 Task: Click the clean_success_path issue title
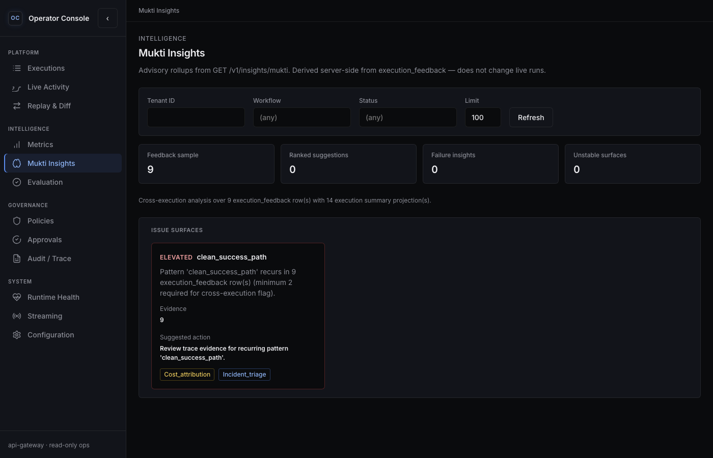232,257
